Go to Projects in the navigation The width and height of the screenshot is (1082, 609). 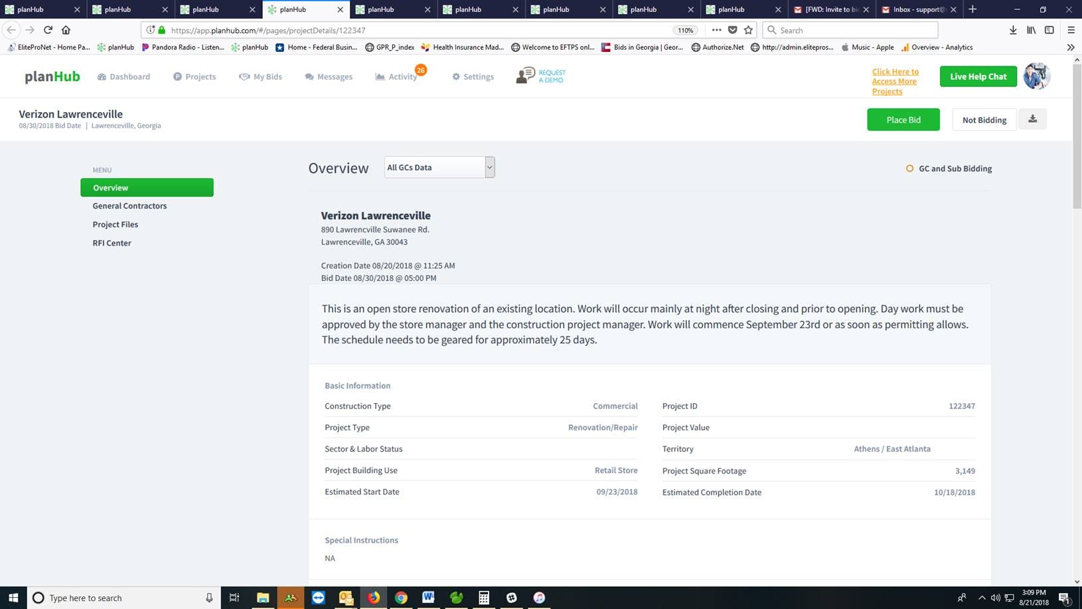[x=194, y=76]
